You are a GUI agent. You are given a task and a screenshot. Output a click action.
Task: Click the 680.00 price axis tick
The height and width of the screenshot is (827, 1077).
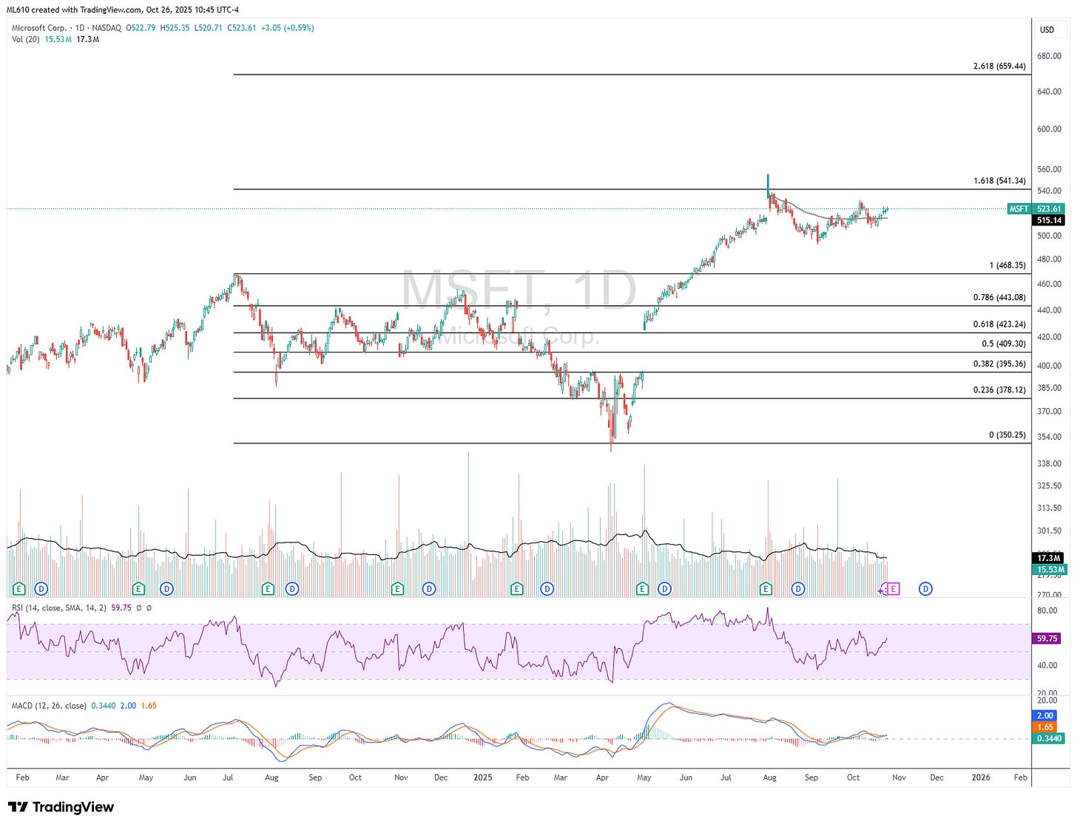(1050, 56)
